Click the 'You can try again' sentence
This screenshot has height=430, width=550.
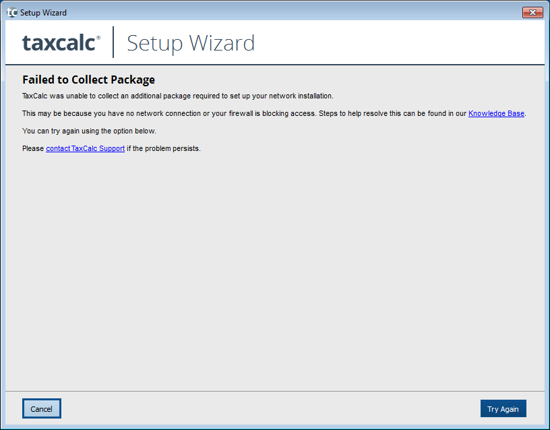(89, 131)
